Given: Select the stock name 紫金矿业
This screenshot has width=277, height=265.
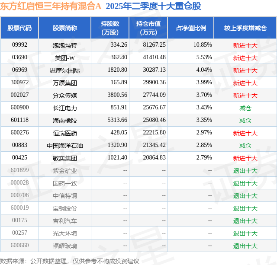Looking at the screenshot, I should click(65, 171).
